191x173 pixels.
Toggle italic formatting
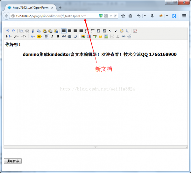click(x=52, y=36)
